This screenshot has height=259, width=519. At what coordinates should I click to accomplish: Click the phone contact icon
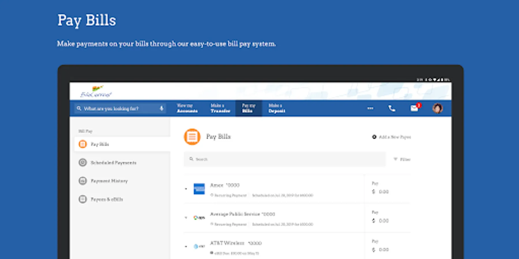392,108
